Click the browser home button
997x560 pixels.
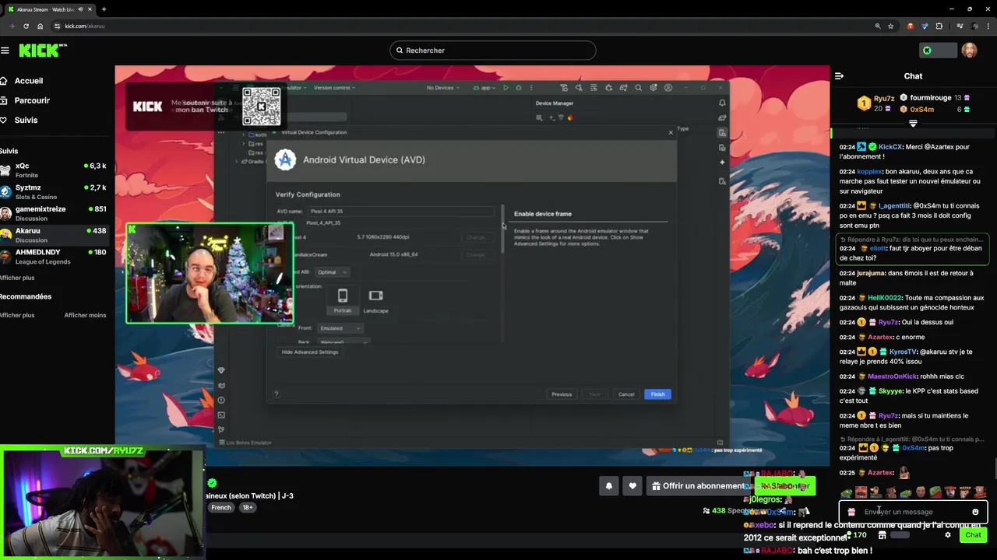[41, 26]
